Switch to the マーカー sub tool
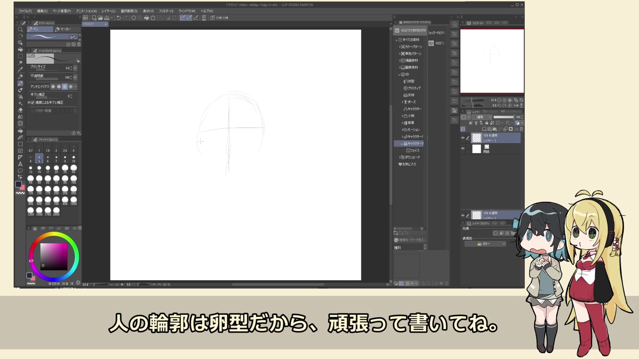 pos(64,29)
